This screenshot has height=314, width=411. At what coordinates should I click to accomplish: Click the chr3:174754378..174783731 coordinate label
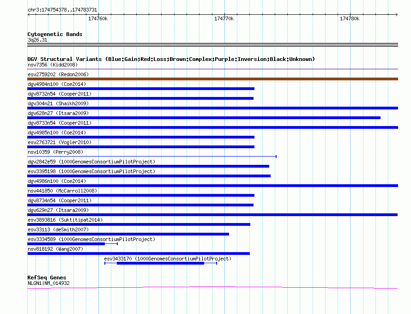[x=62, y=10]
